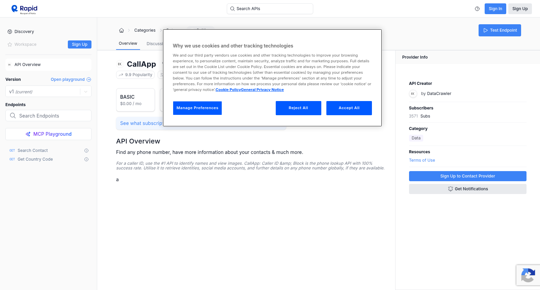Image resolution: width=540 pixels, height=290 pixels.
Task: Open the General Privacy Notice link
Action: (x=262, y=90)
